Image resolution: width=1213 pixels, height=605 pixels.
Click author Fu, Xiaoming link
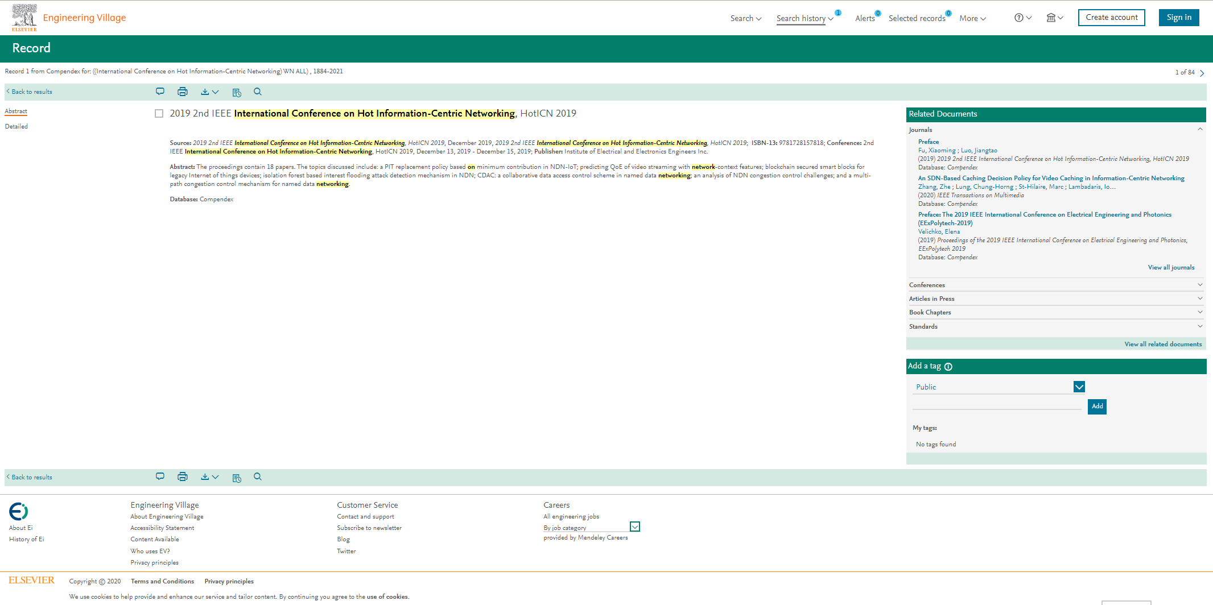tap(936, 150)
